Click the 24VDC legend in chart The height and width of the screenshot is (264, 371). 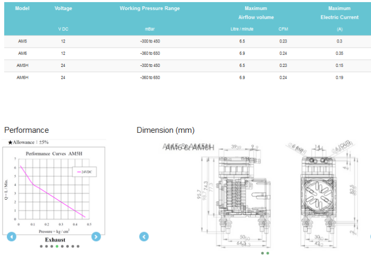tap(84, 172)
